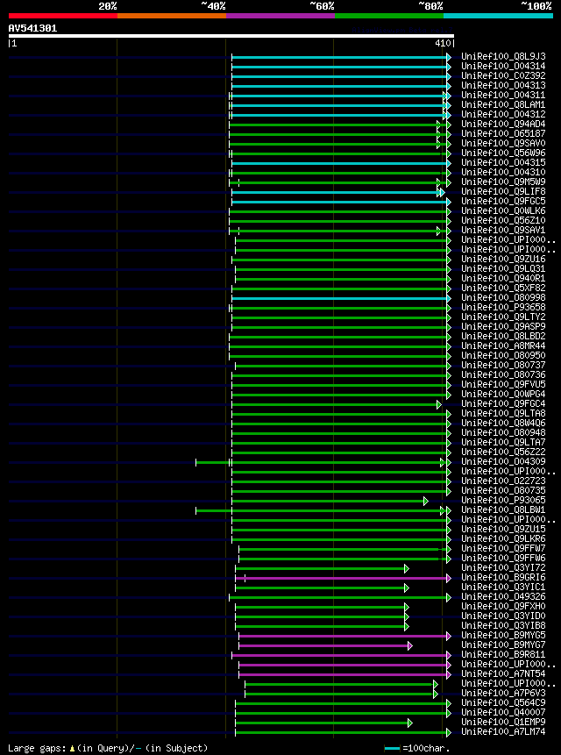Click the green ~80% identity legend segment

(389, 16)
